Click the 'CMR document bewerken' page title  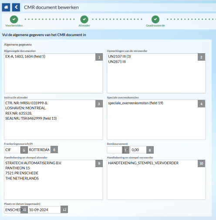coord(51,7)
